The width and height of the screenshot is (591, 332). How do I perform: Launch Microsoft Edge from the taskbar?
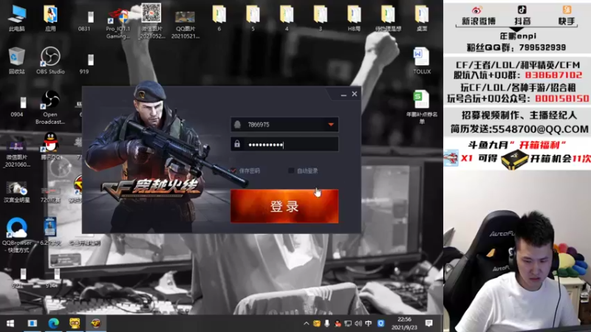tap(53, 323)
